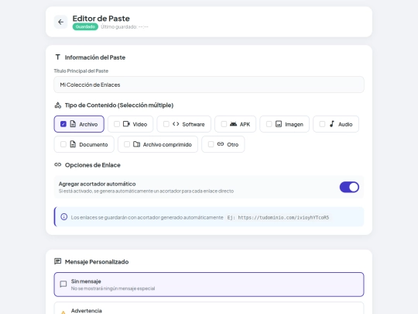
Task: Click the Audio music note icon
Action: pos(331,124)
